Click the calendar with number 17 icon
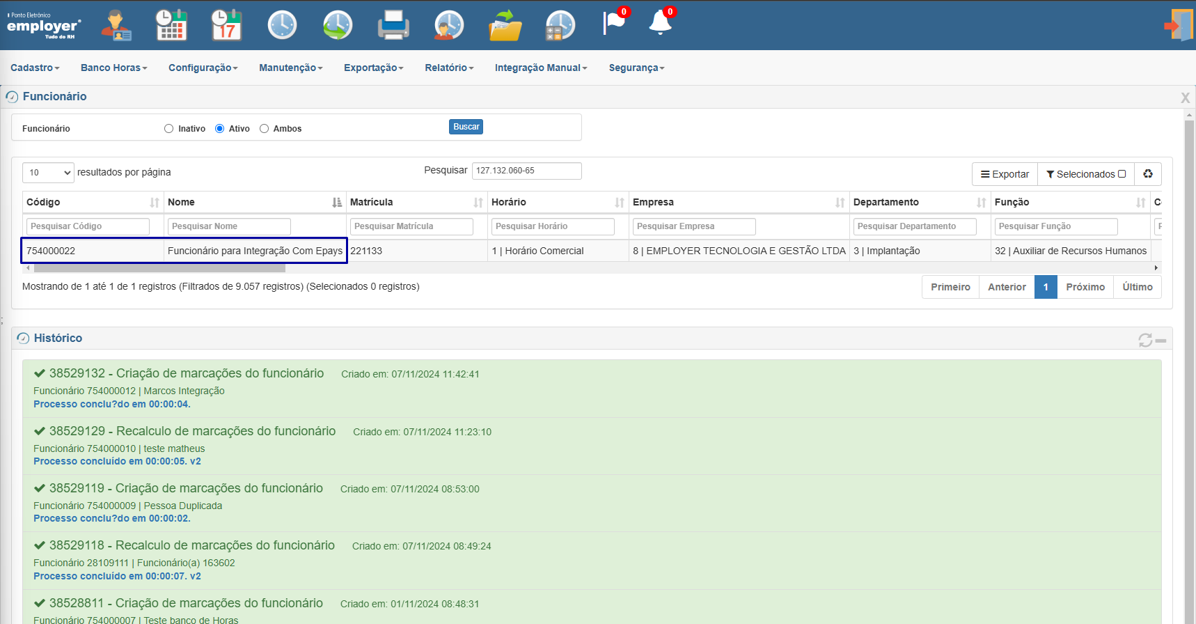This screenshot has width=1196, height=624. click(x=226, y=25)
